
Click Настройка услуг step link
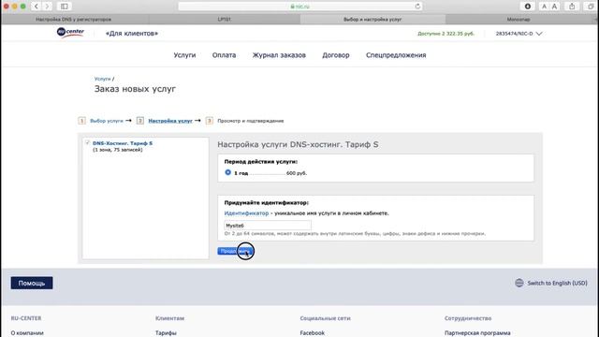(170, 121)
